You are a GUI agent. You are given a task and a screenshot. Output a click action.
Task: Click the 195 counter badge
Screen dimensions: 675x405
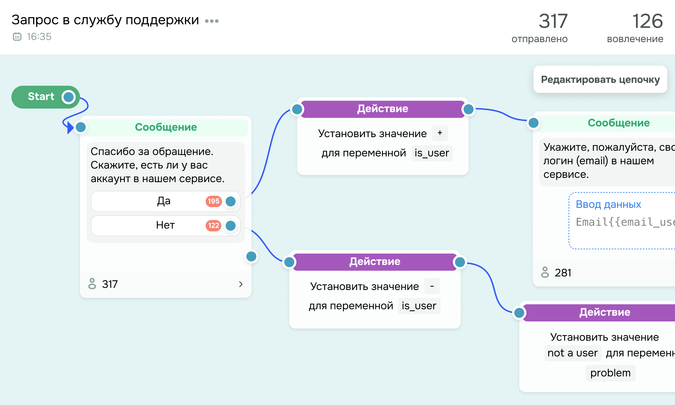point(214,201)
